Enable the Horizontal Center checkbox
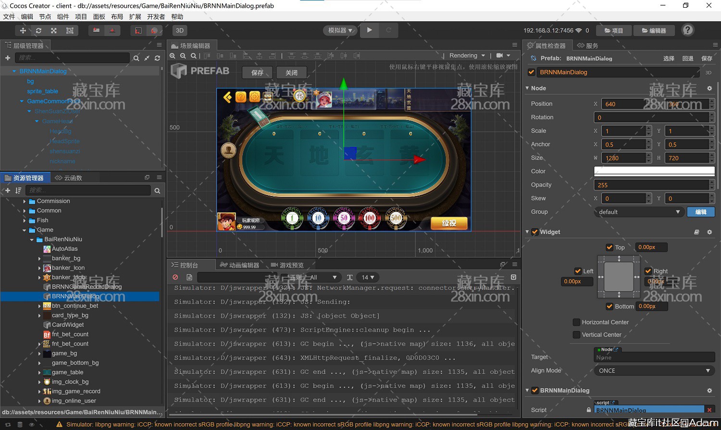 [576, 322]
